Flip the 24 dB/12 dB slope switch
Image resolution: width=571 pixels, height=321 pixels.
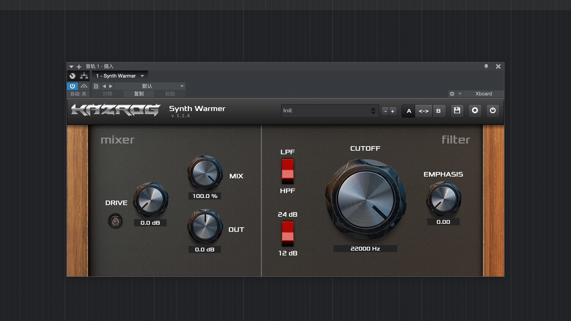288,234
